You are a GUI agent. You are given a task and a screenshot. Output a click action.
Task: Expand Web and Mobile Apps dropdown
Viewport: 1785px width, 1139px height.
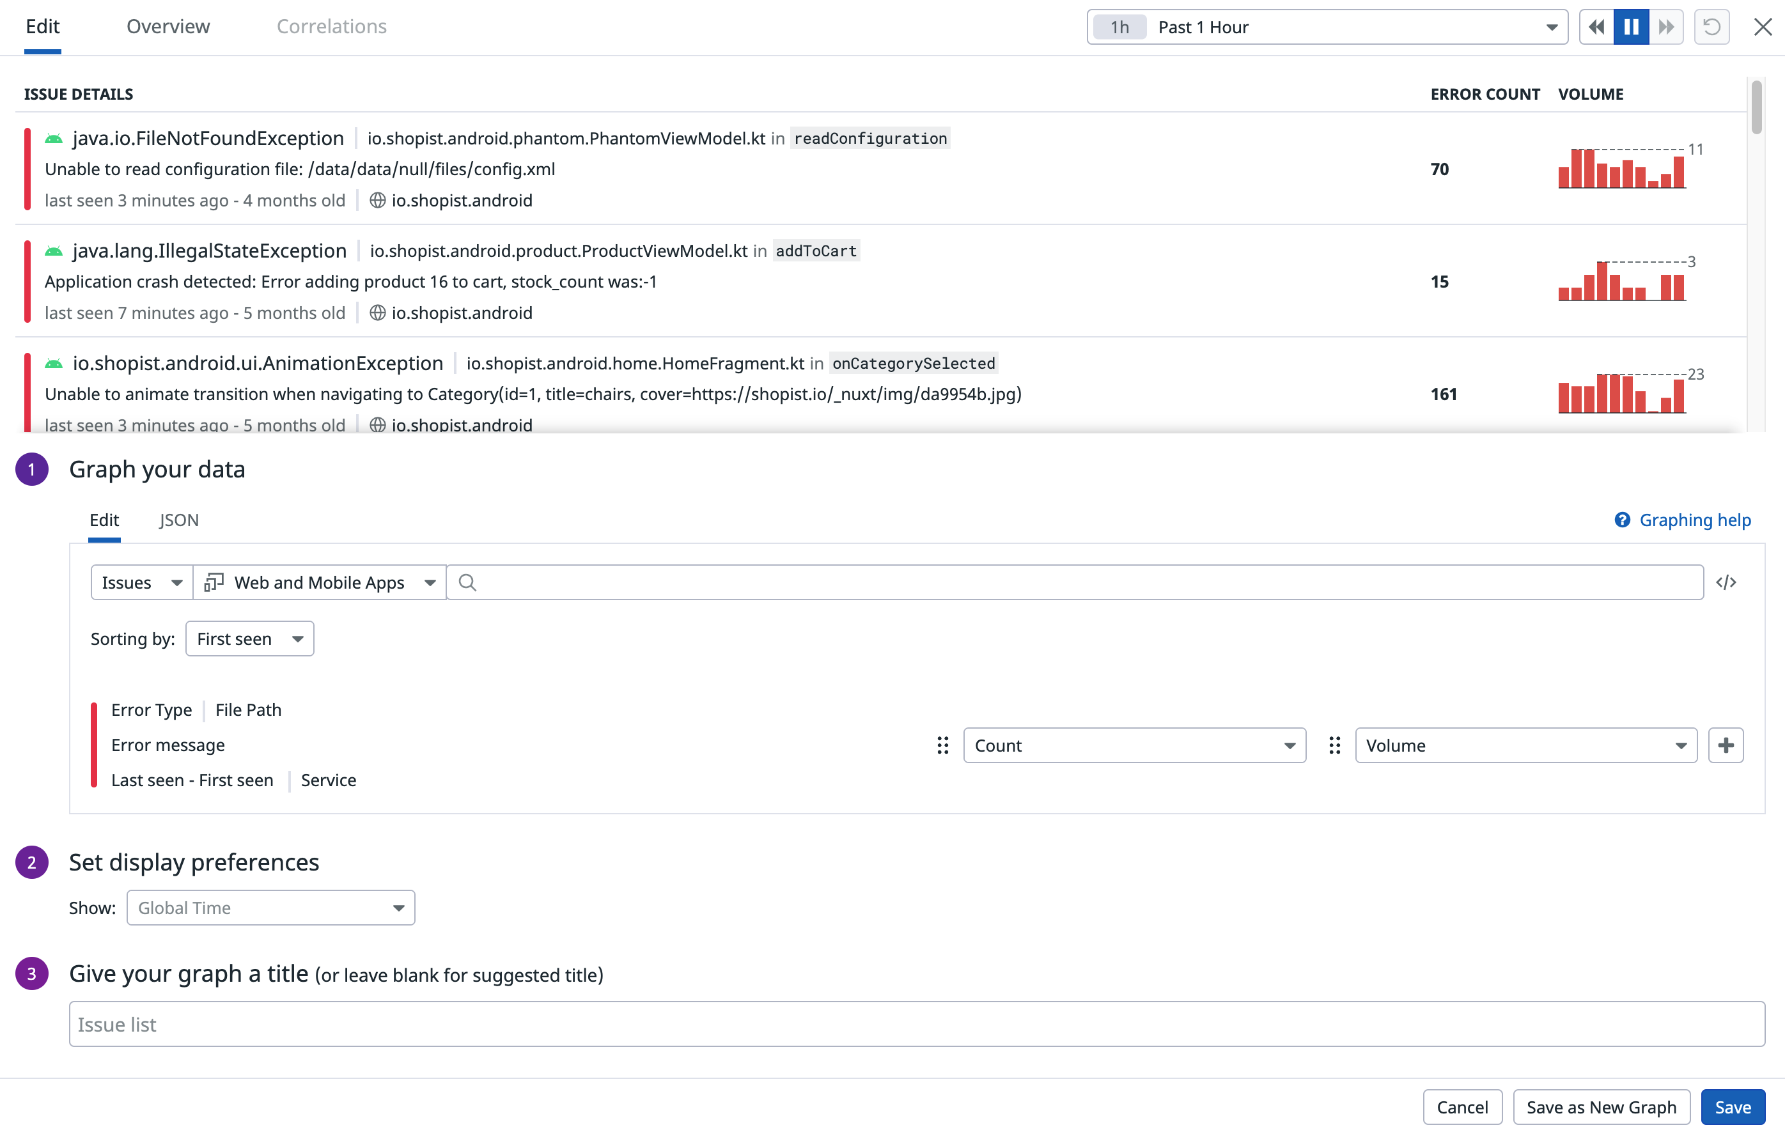(320, 582)
